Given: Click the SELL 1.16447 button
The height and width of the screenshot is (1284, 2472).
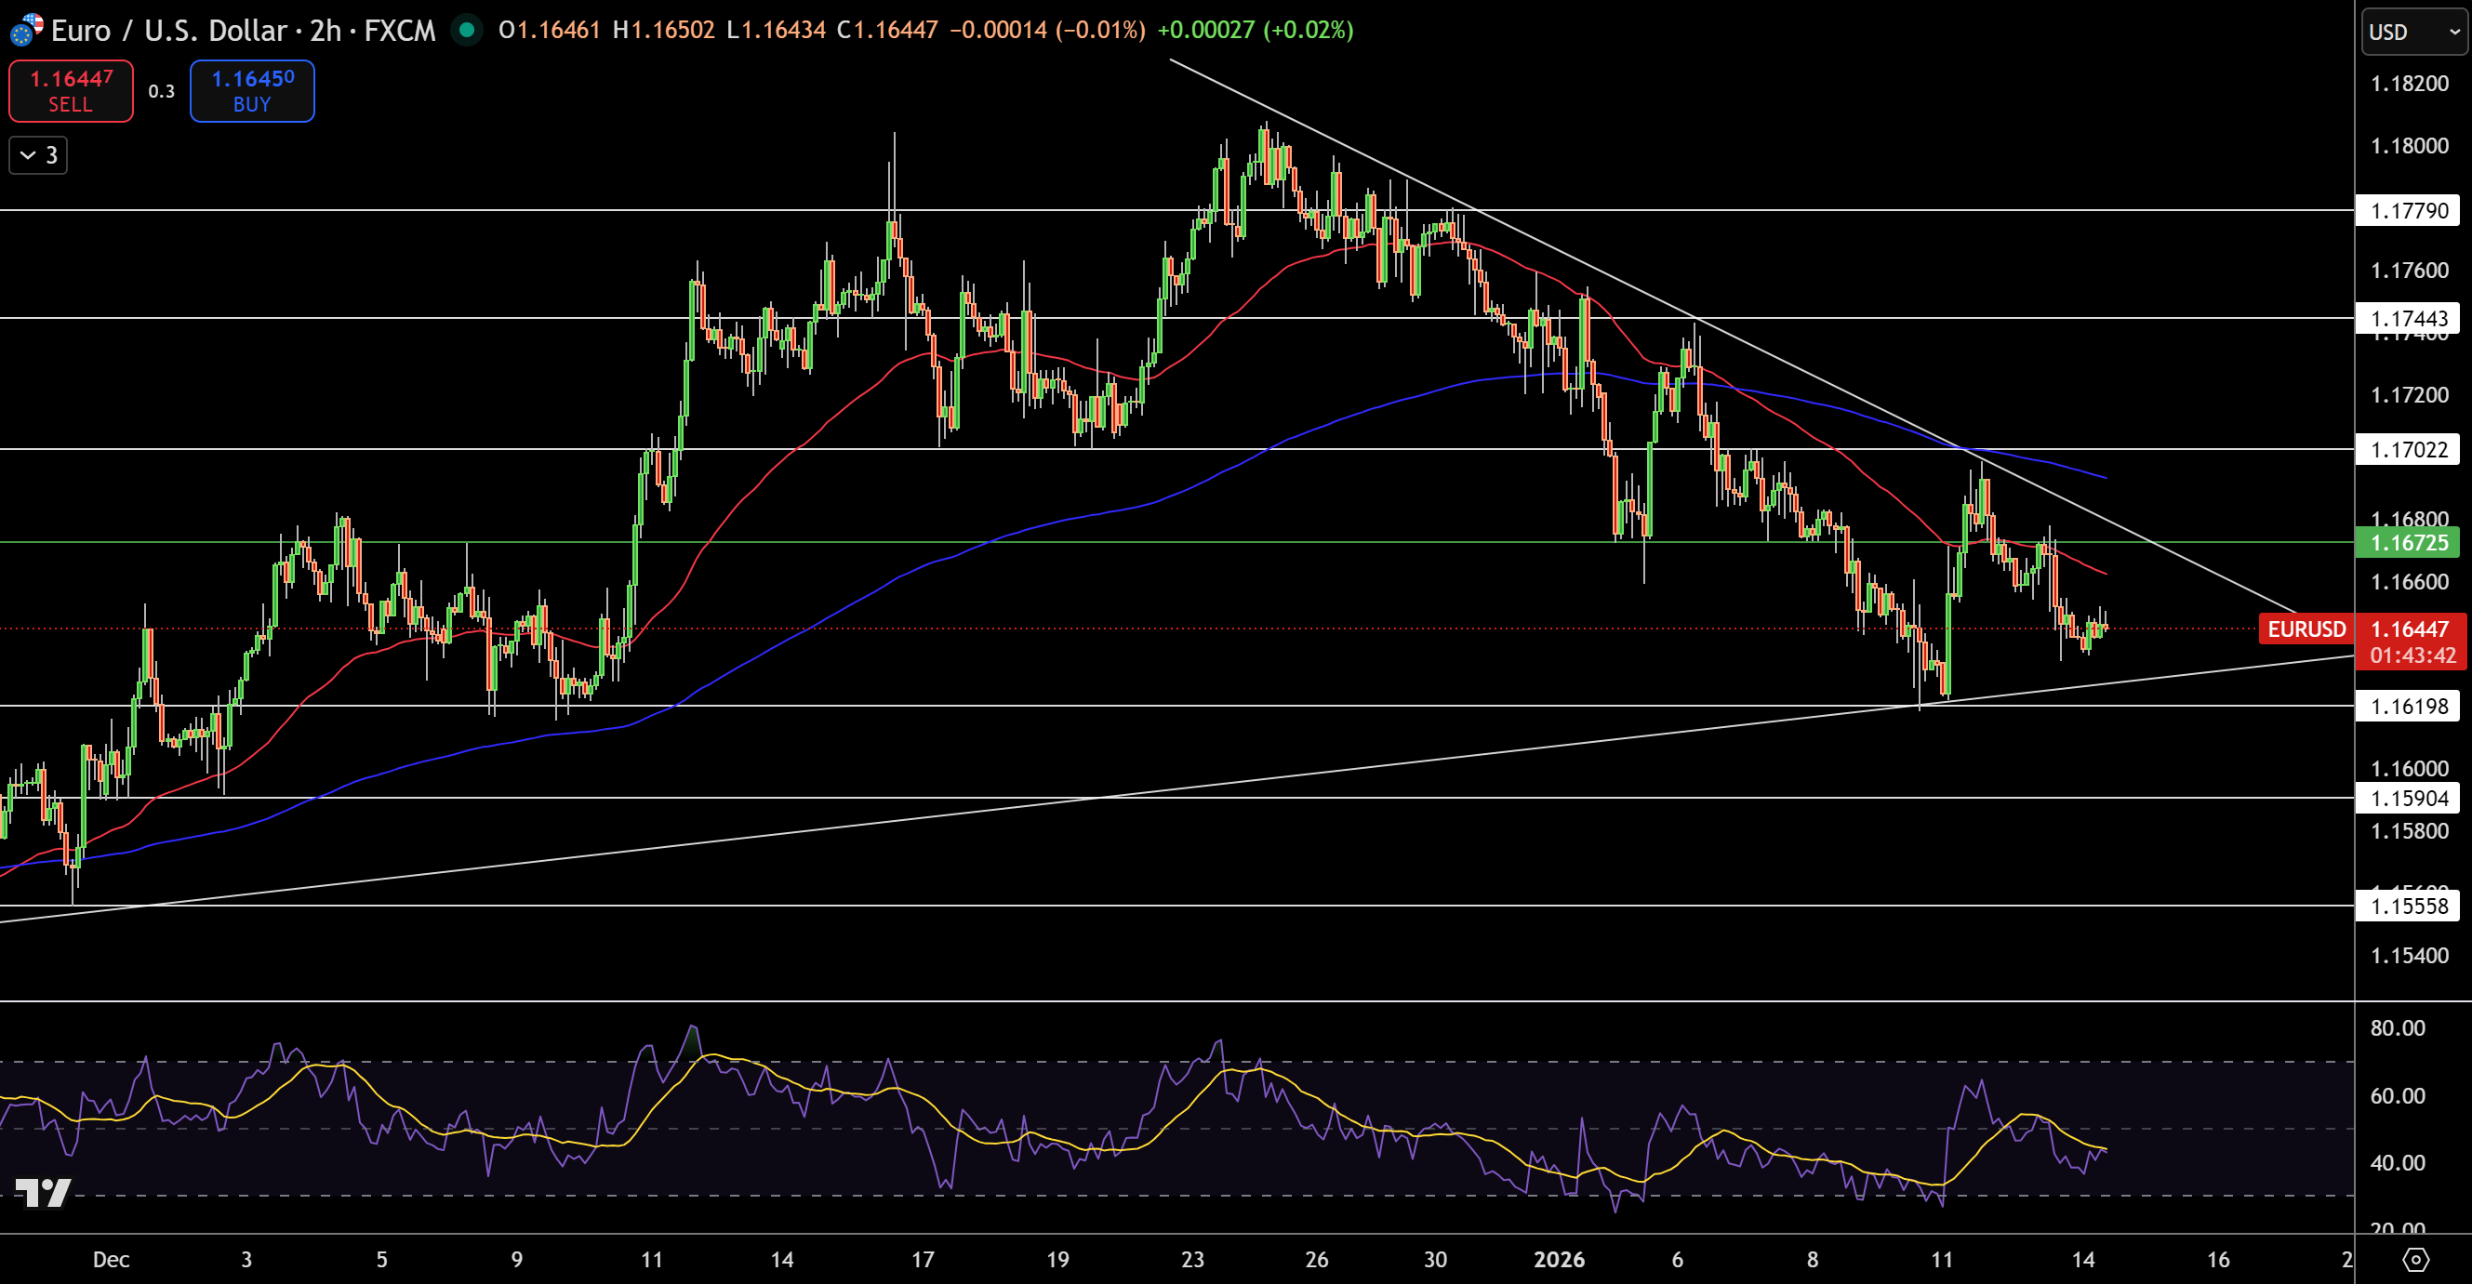Looking at the screenshot, I should tap(71, 91).
